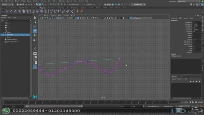The height and width of the screenshot is (115, 204).
Task: Switch to the Rigging shelf tab
Action: (43, 8)
